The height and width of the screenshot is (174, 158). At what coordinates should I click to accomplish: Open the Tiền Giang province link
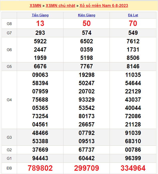(40, 15)
